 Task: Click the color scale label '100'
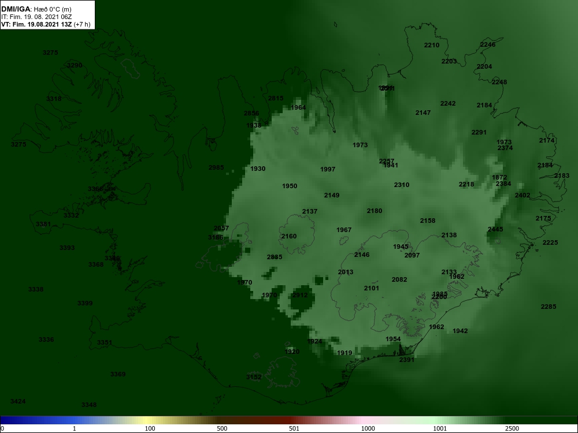pos(150,428)
